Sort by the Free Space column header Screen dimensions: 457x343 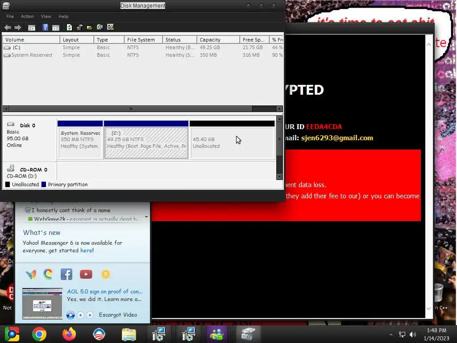tap(254, 40)
